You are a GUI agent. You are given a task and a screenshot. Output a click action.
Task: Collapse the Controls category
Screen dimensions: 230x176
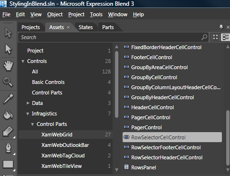click(23, 61)
